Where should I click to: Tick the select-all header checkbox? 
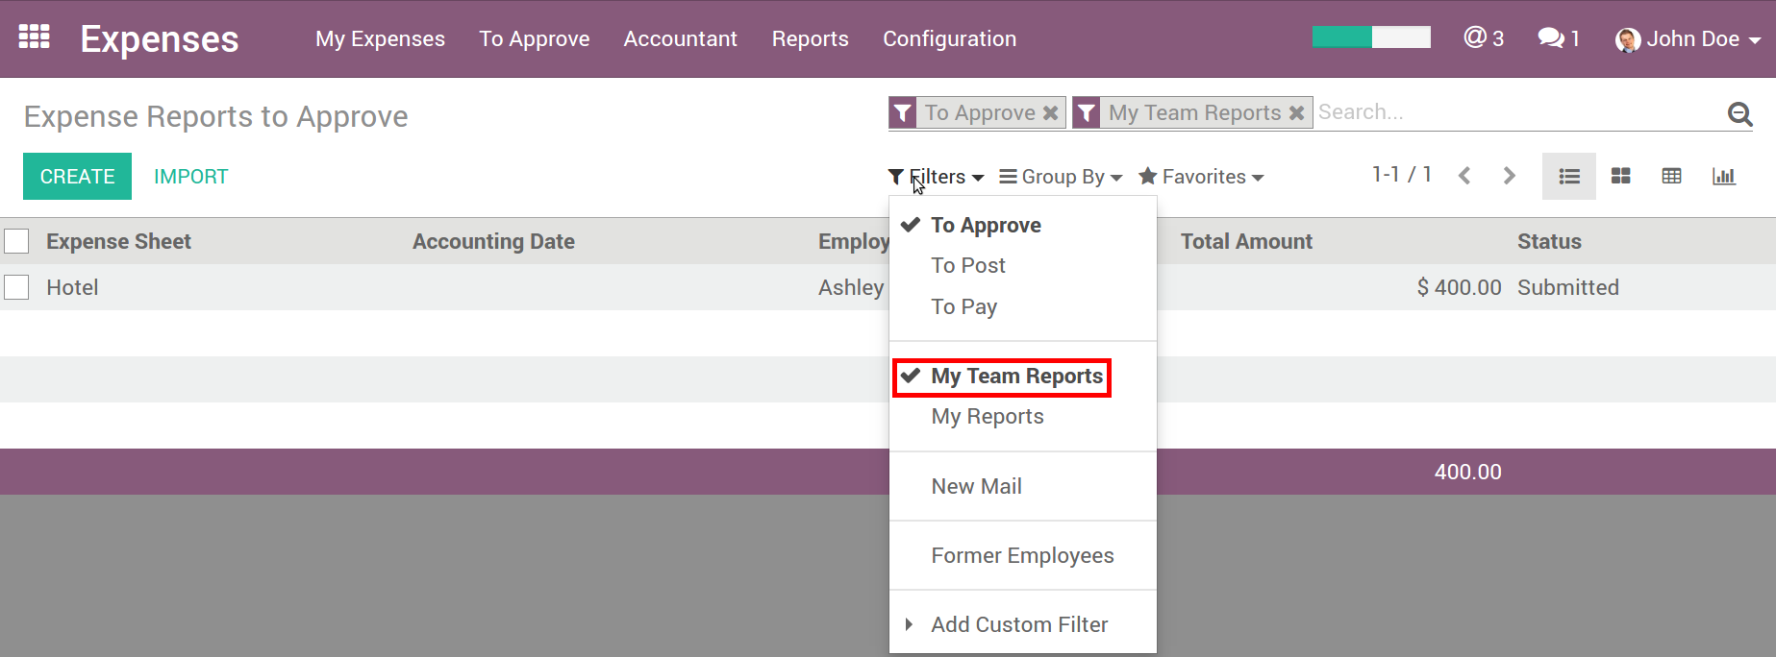[x=17, y=241]
